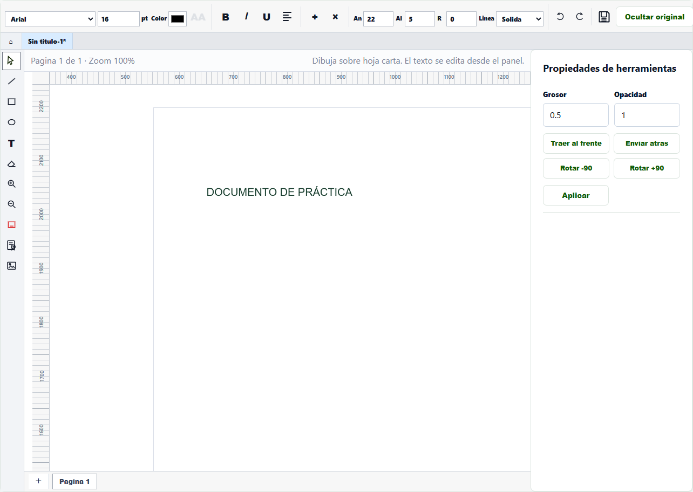Choose the Eraser tool
The width and height of the screenshot is (693, 492).
pyautogui.click(x=11, y=163)
